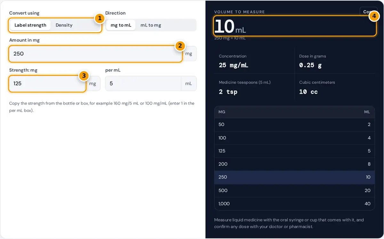
Task: Select the 50 mg table row
Action: click(294, 124)
